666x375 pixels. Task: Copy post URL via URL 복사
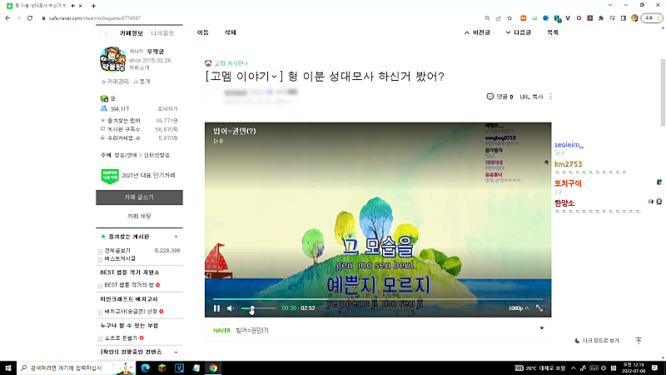point(531,97)
